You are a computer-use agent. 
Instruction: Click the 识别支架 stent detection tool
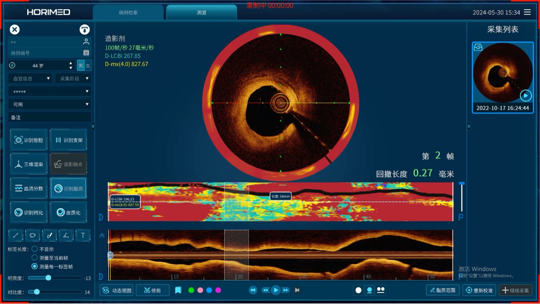click(x=68, y=140)
